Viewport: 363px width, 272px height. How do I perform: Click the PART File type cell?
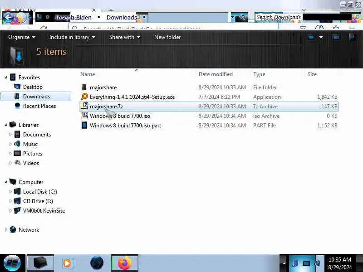coord(265,126)
